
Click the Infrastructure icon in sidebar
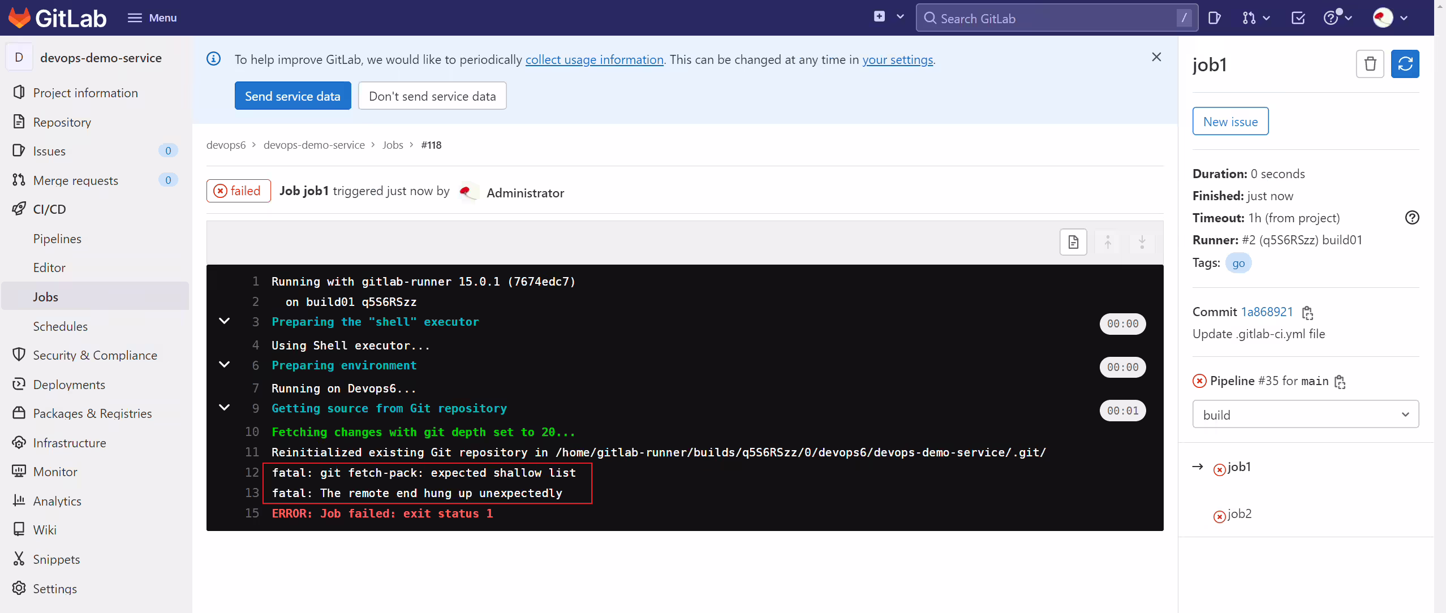pyautogui.click(x=19, y=442)
